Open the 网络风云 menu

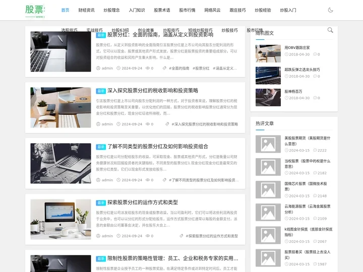pos(213,10)
